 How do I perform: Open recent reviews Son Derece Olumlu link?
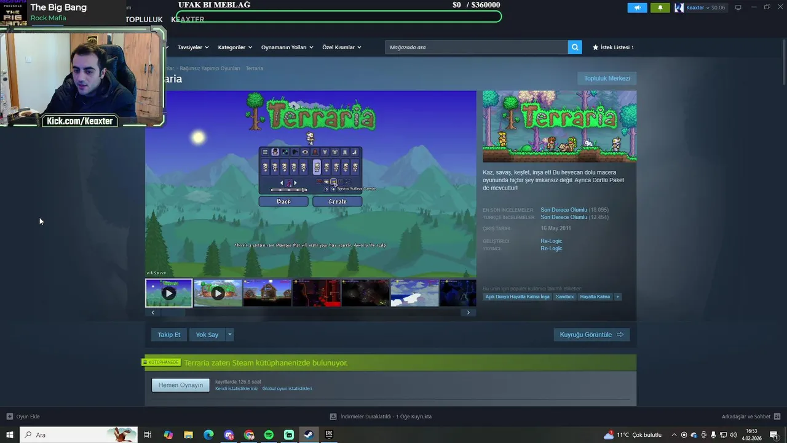[x=564, y=210]
